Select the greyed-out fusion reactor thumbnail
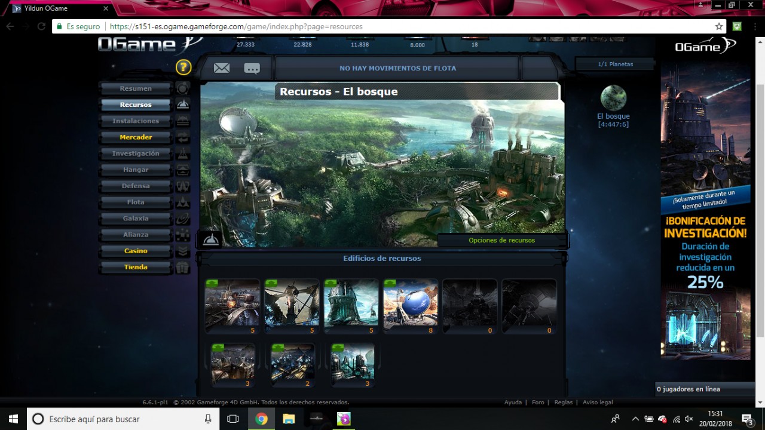This screenshot has height=430, width=765. tap(470, 306)
